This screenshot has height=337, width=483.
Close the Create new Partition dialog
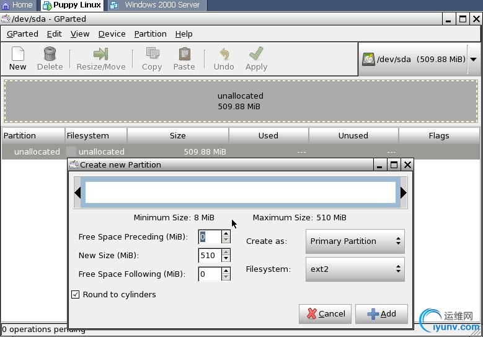click(x=407, y=165)
